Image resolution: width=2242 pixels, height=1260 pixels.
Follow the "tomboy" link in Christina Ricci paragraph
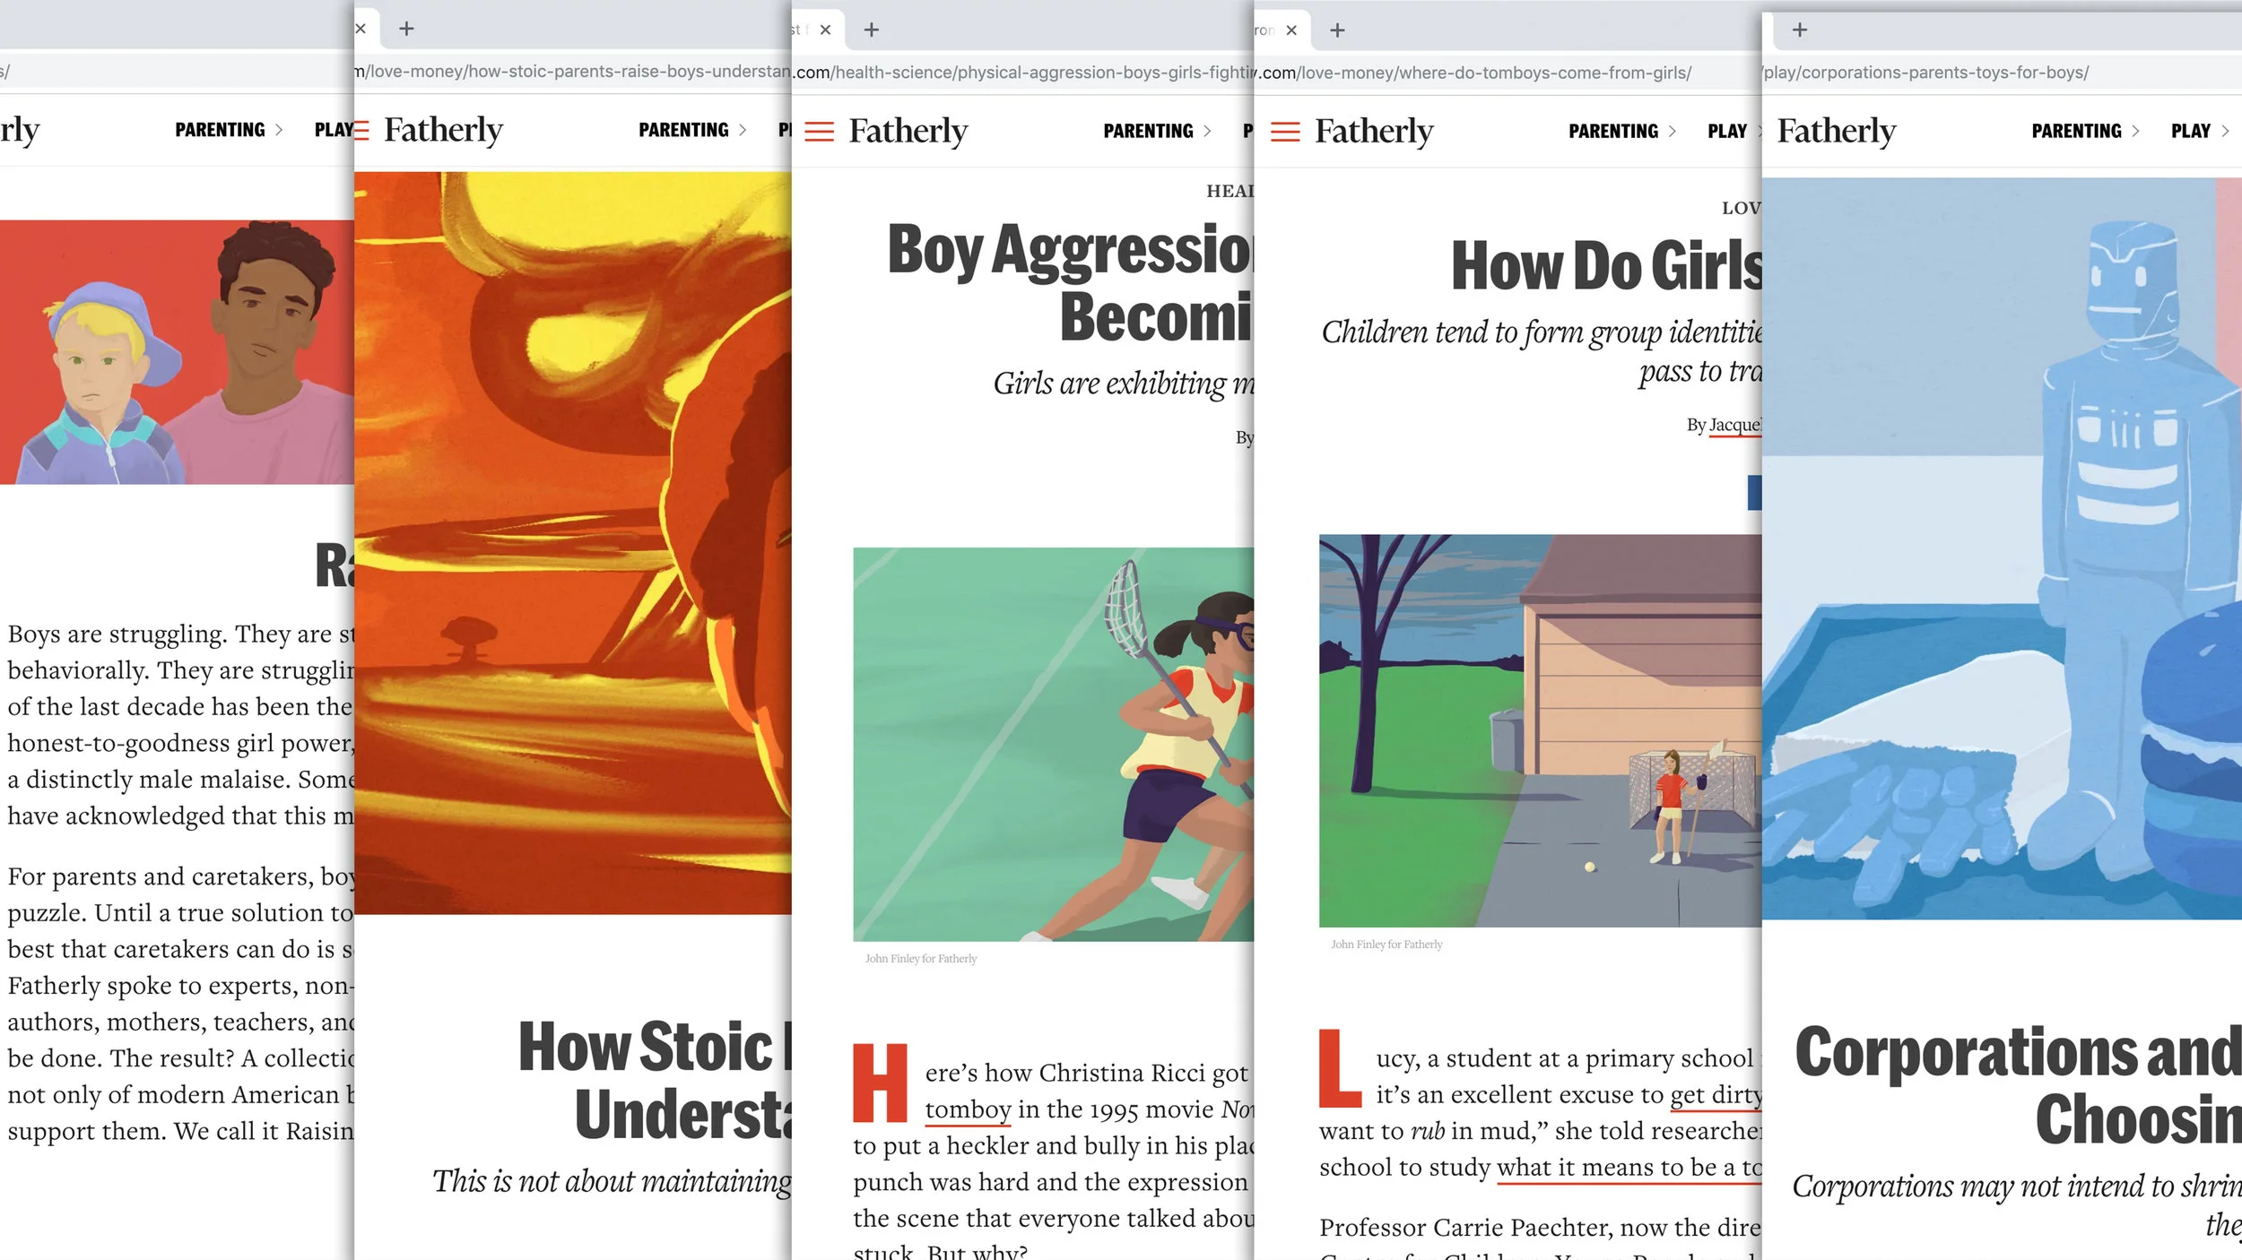[x=968, y=1109]
